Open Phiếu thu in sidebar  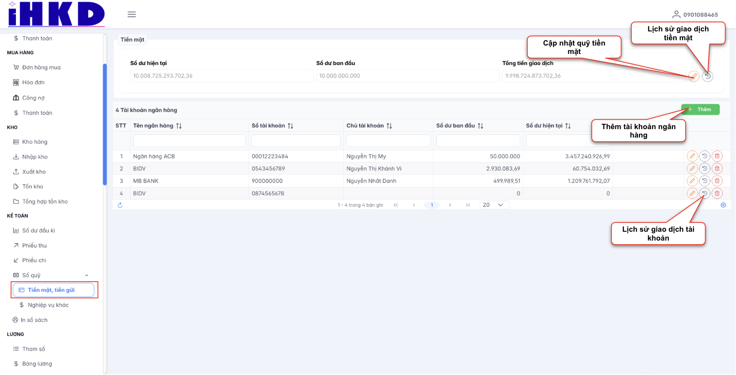pos(34,245)
